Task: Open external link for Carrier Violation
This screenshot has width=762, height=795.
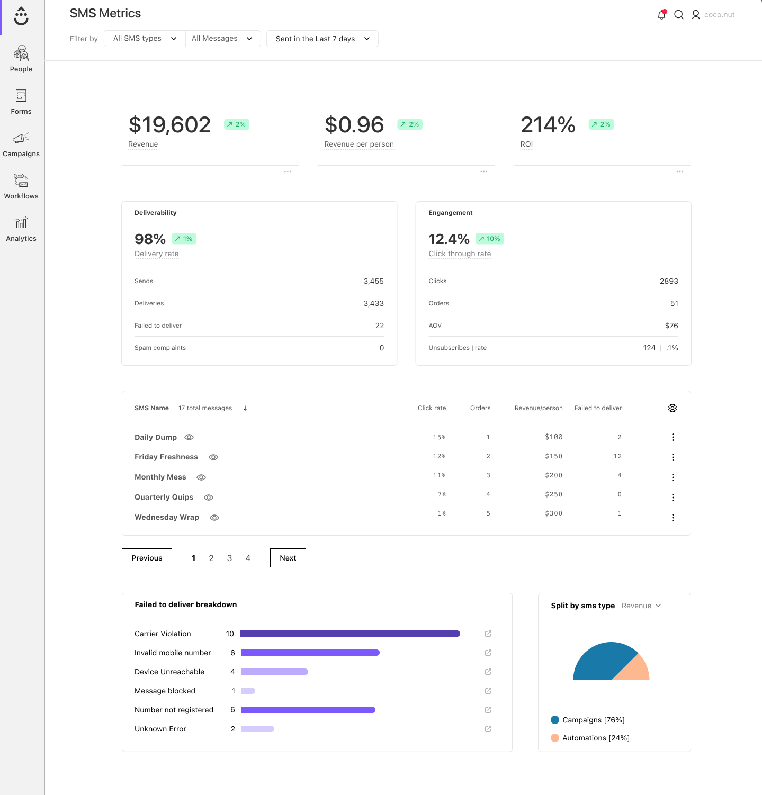Action: [x=488, y=634]
